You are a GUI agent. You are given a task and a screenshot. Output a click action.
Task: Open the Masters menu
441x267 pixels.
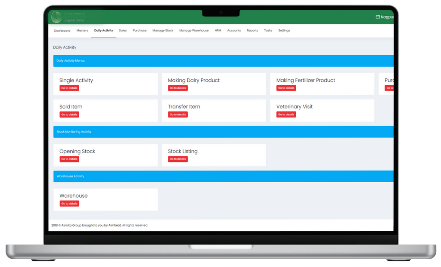[82, 30]
